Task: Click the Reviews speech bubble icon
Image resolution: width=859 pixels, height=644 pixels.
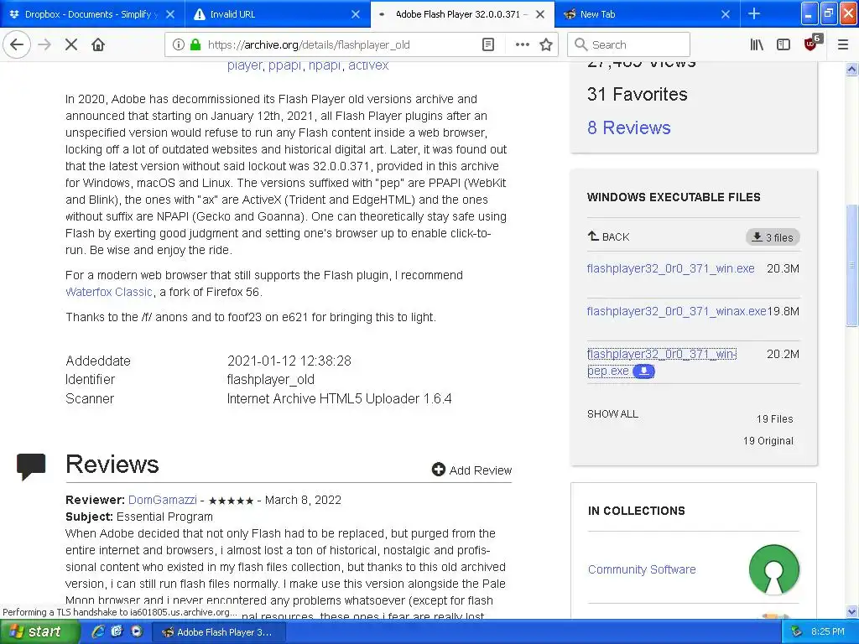Action: click(x=31, y=466)
